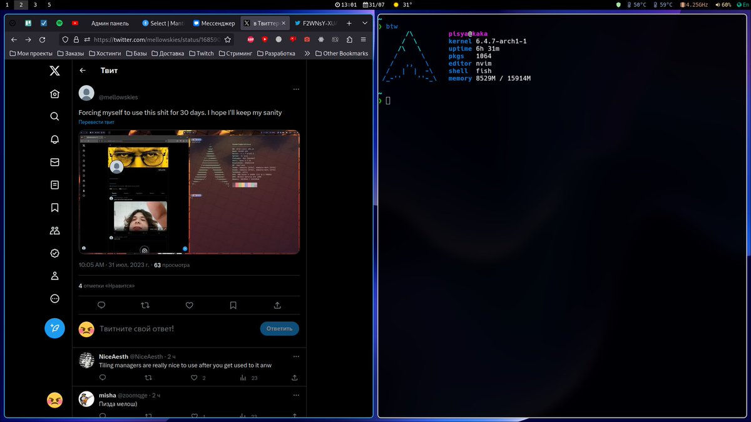
Task: Open Communities icon in sidebar
Action: pos(54,230)
